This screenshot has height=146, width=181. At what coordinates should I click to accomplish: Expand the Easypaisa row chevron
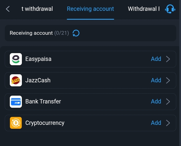168,59
